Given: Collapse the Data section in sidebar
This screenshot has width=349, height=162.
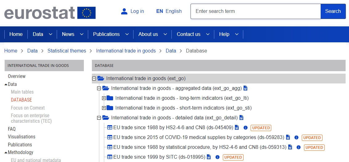Looking at the screenshot, I should coord(6,84).
